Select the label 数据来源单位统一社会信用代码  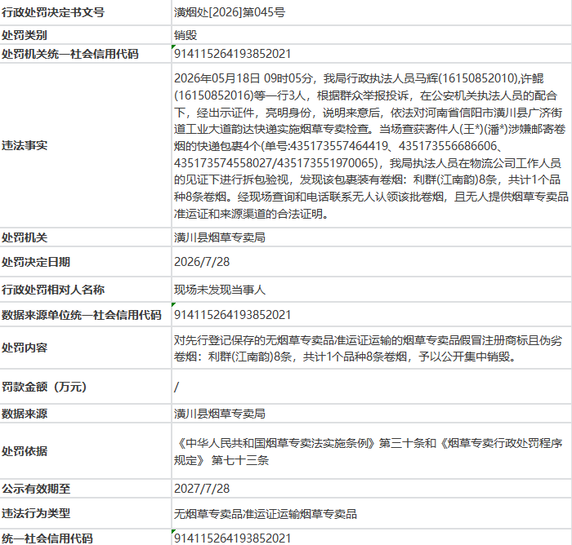[82, 315]
